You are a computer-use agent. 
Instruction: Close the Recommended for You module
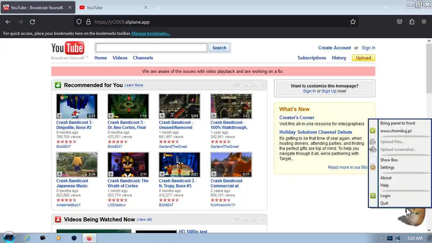pos(263,85)
